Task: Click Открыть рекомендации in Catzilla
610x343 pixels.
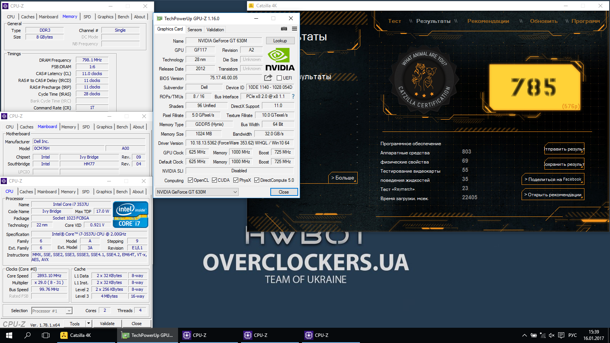Action: [553, 194]
